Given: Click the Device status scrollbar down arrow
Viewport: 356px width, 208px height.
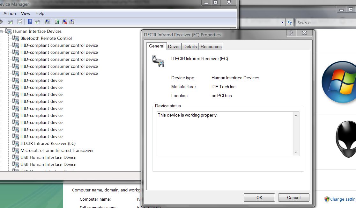Looking at the screenshot, I should 296,152.
